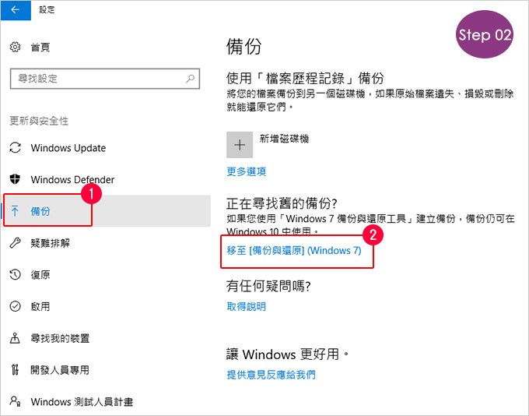
Task: Click 設定 window title text
Action: pyautogui.click(x=47, y=10)
